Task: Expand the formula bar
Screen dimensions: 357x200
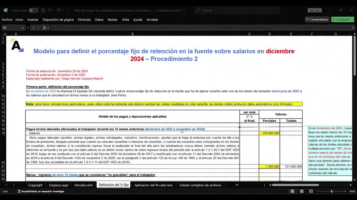Action: pyautogui.click(x=353, y=28)
